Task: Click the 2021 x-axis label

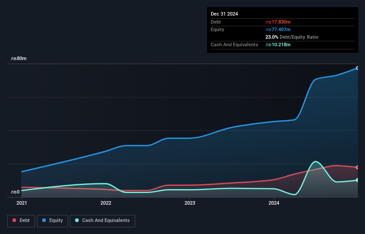Action: pyautogui.click(x=22, y=203)
